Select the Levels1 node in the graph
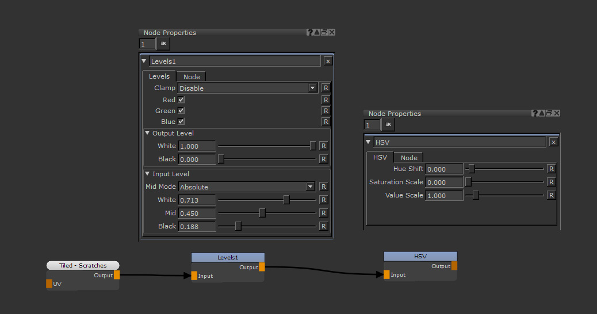The width and height of the screenshot is (597, 314). coord(228,257)
